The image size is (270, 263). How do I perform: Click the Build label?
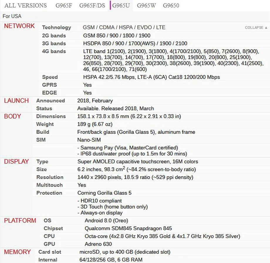click(x=43, y=132)
